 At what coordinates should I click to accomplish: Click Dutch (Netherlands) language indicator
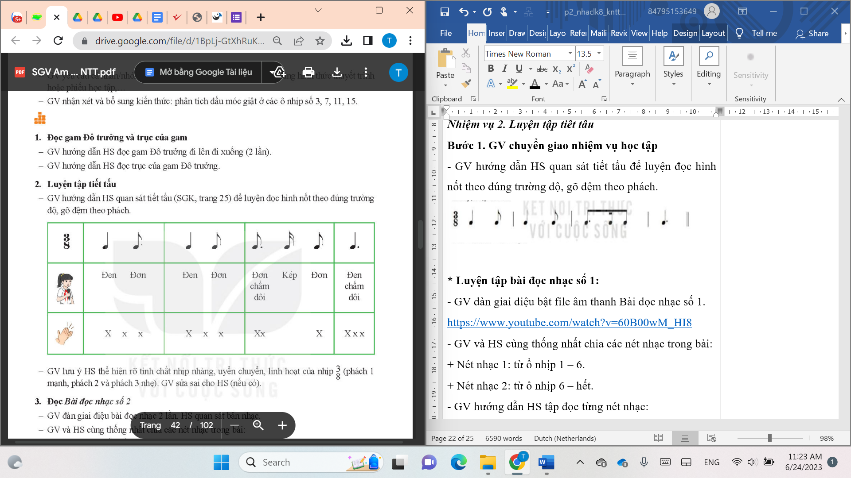click(565, 438)
